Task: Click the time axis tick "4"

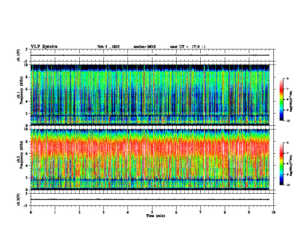Action: coord(128,212)
